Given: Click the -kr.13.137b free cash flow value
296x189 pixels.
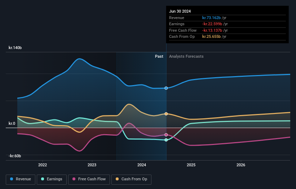Looking at the screenshot, I should tap(212, 30).
